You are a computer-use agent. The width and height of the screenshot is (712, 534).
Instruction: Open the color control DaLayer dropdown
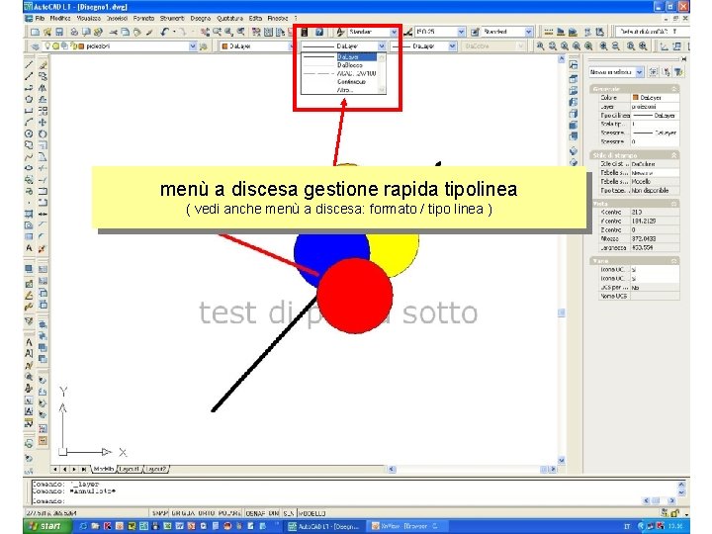(291, 46)
